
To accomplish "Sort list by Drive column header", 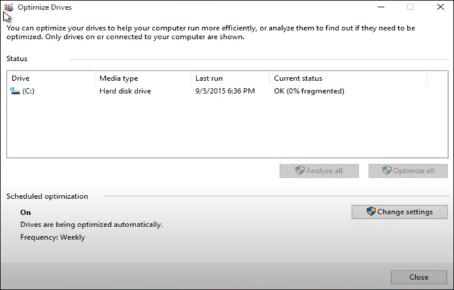I will click(51, 78).
